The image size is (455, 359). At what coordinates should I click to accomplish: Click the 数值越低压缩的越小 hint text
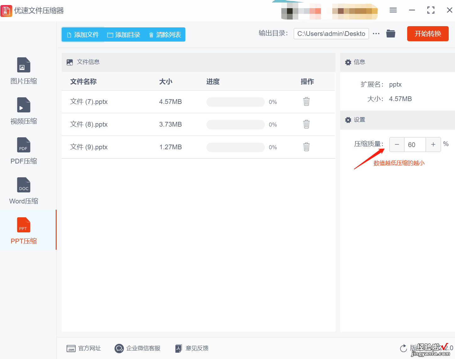coord(399,163)
